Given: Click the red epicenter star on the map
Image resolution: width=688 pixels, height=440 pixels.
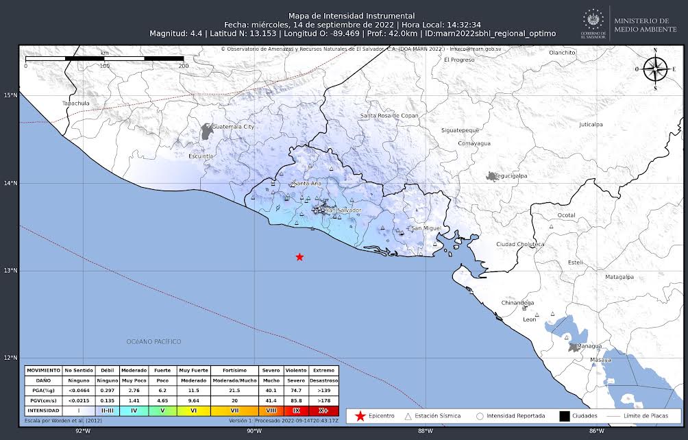Looking at the screenshot, I should [x=299, y=257].
